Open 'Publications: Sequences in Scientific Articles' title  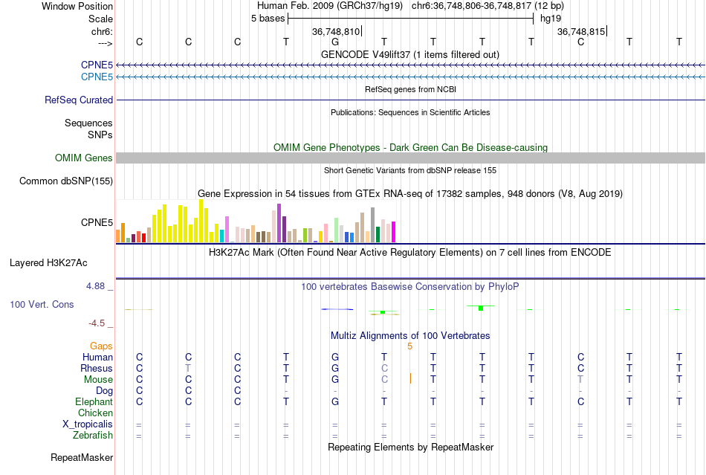click(410, 112)
